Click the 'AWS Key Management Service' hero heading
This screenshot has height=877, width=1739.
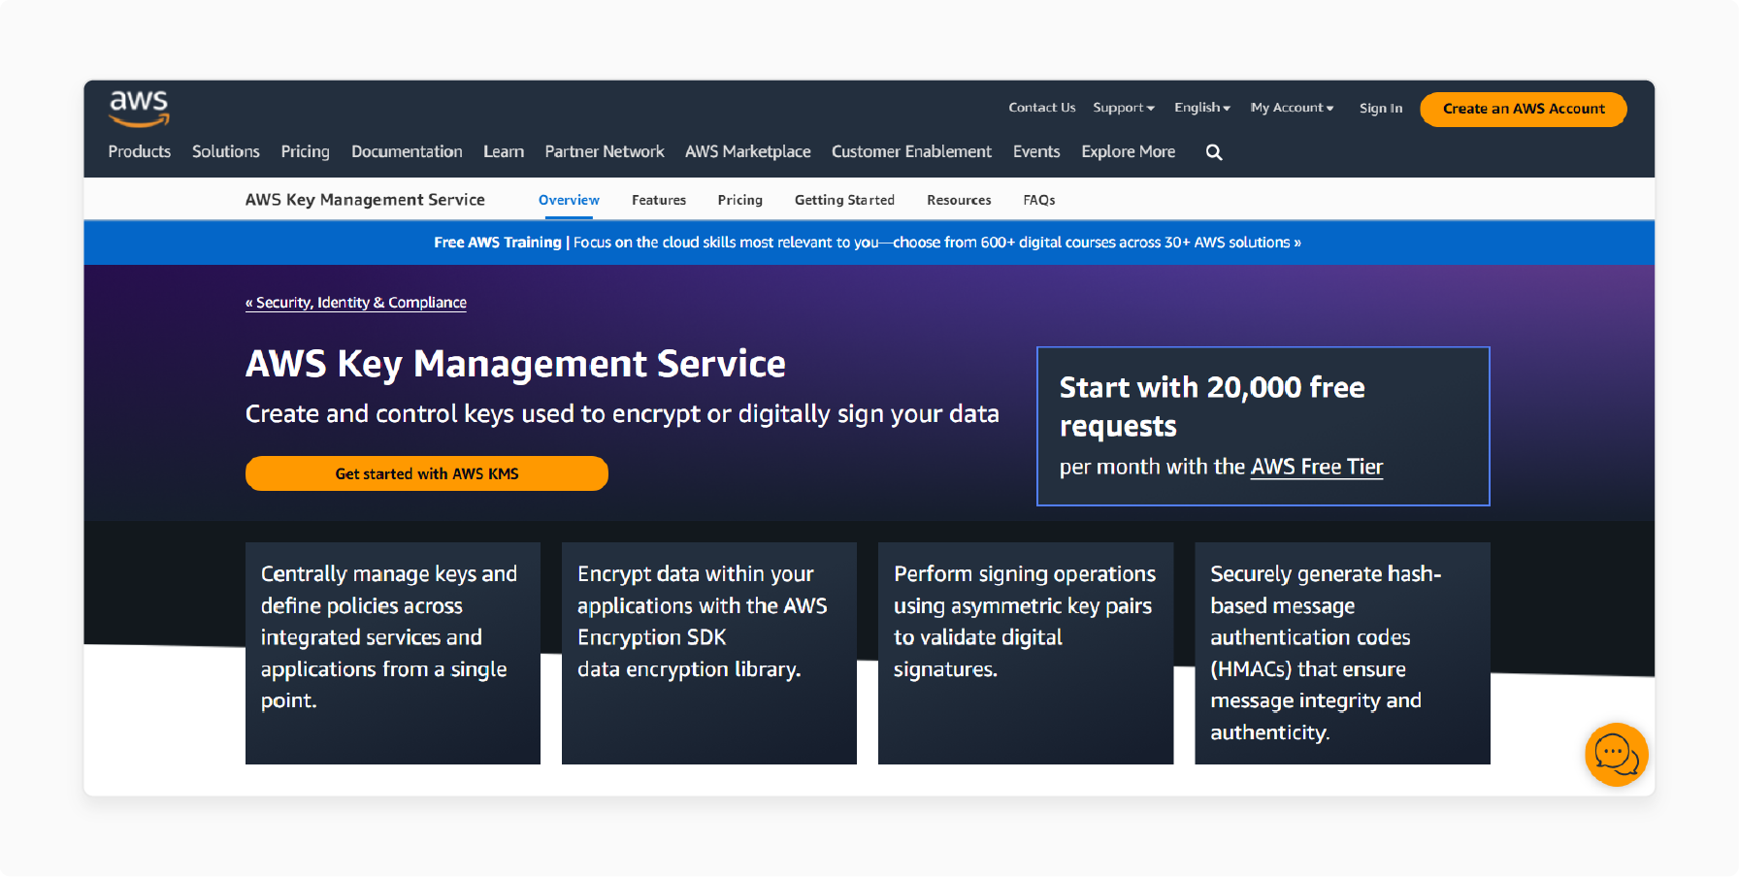click(515, 364)
